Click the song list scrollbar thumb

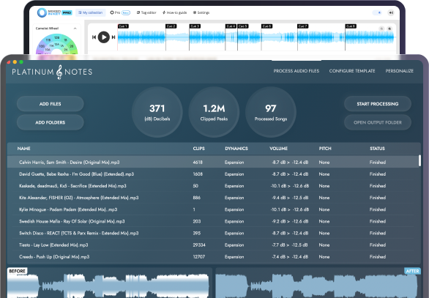pos(419,160)
